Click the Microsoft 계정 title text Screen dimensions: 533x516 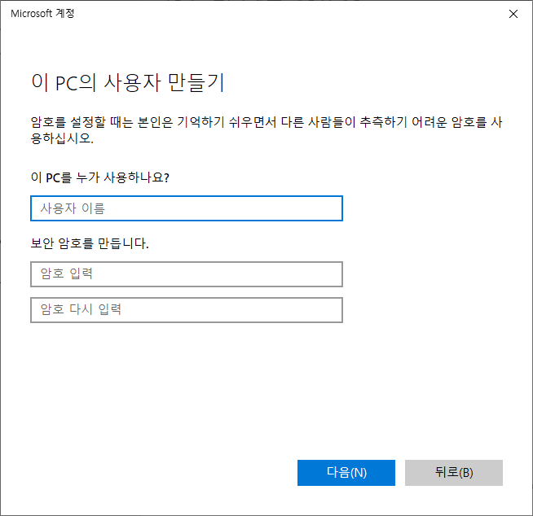point(42,14)
